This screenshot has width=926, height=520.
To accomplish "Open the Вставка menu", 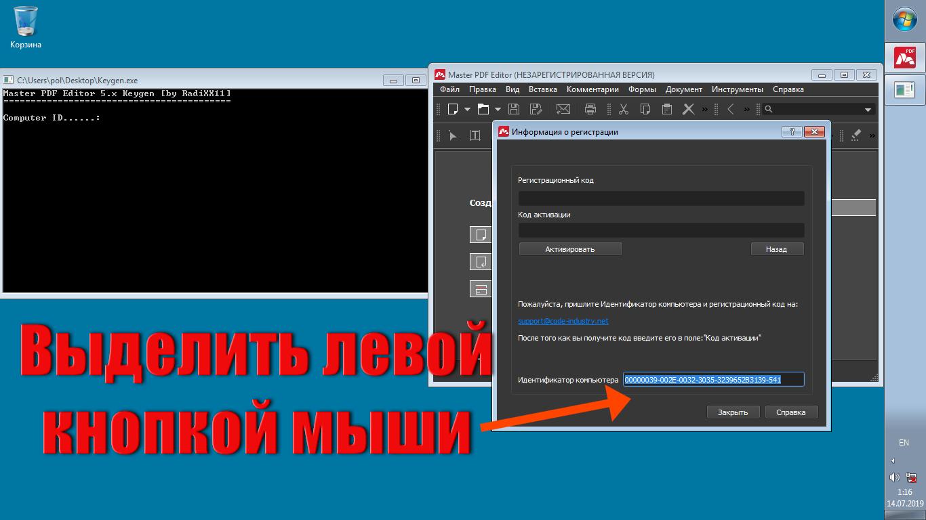I will pyautogui.click(x=543, y=89).
